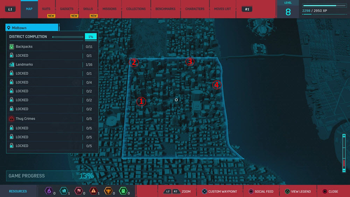350x197 pixels.
Task: Open View Legend
Action: (301, 191)
